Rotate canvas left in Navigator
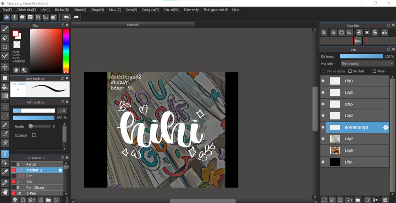Viewport: 396px width, 203px height. click(x=359, y=32)
